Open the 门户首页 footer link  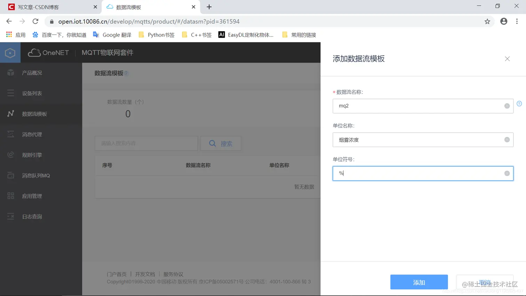tap(117, 274)
